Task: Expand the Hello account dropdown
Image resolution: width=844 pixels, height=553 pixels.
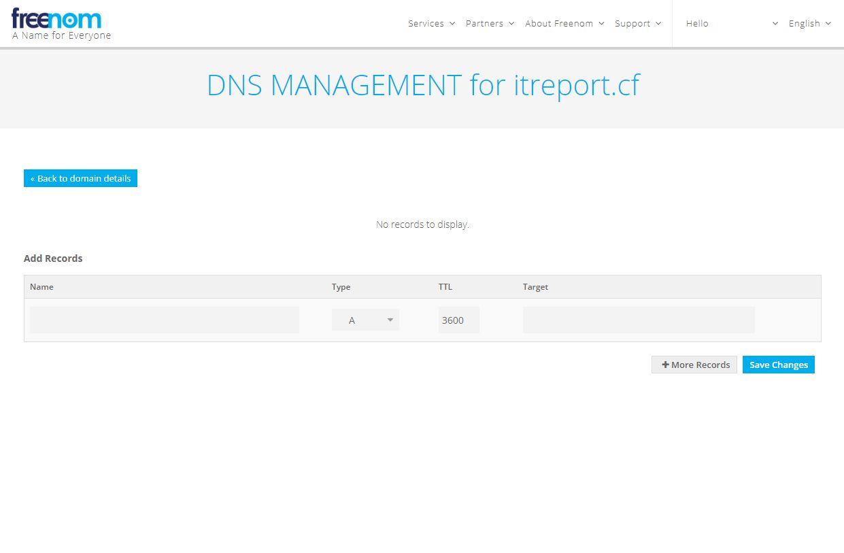Action: (x=732, y=23)
